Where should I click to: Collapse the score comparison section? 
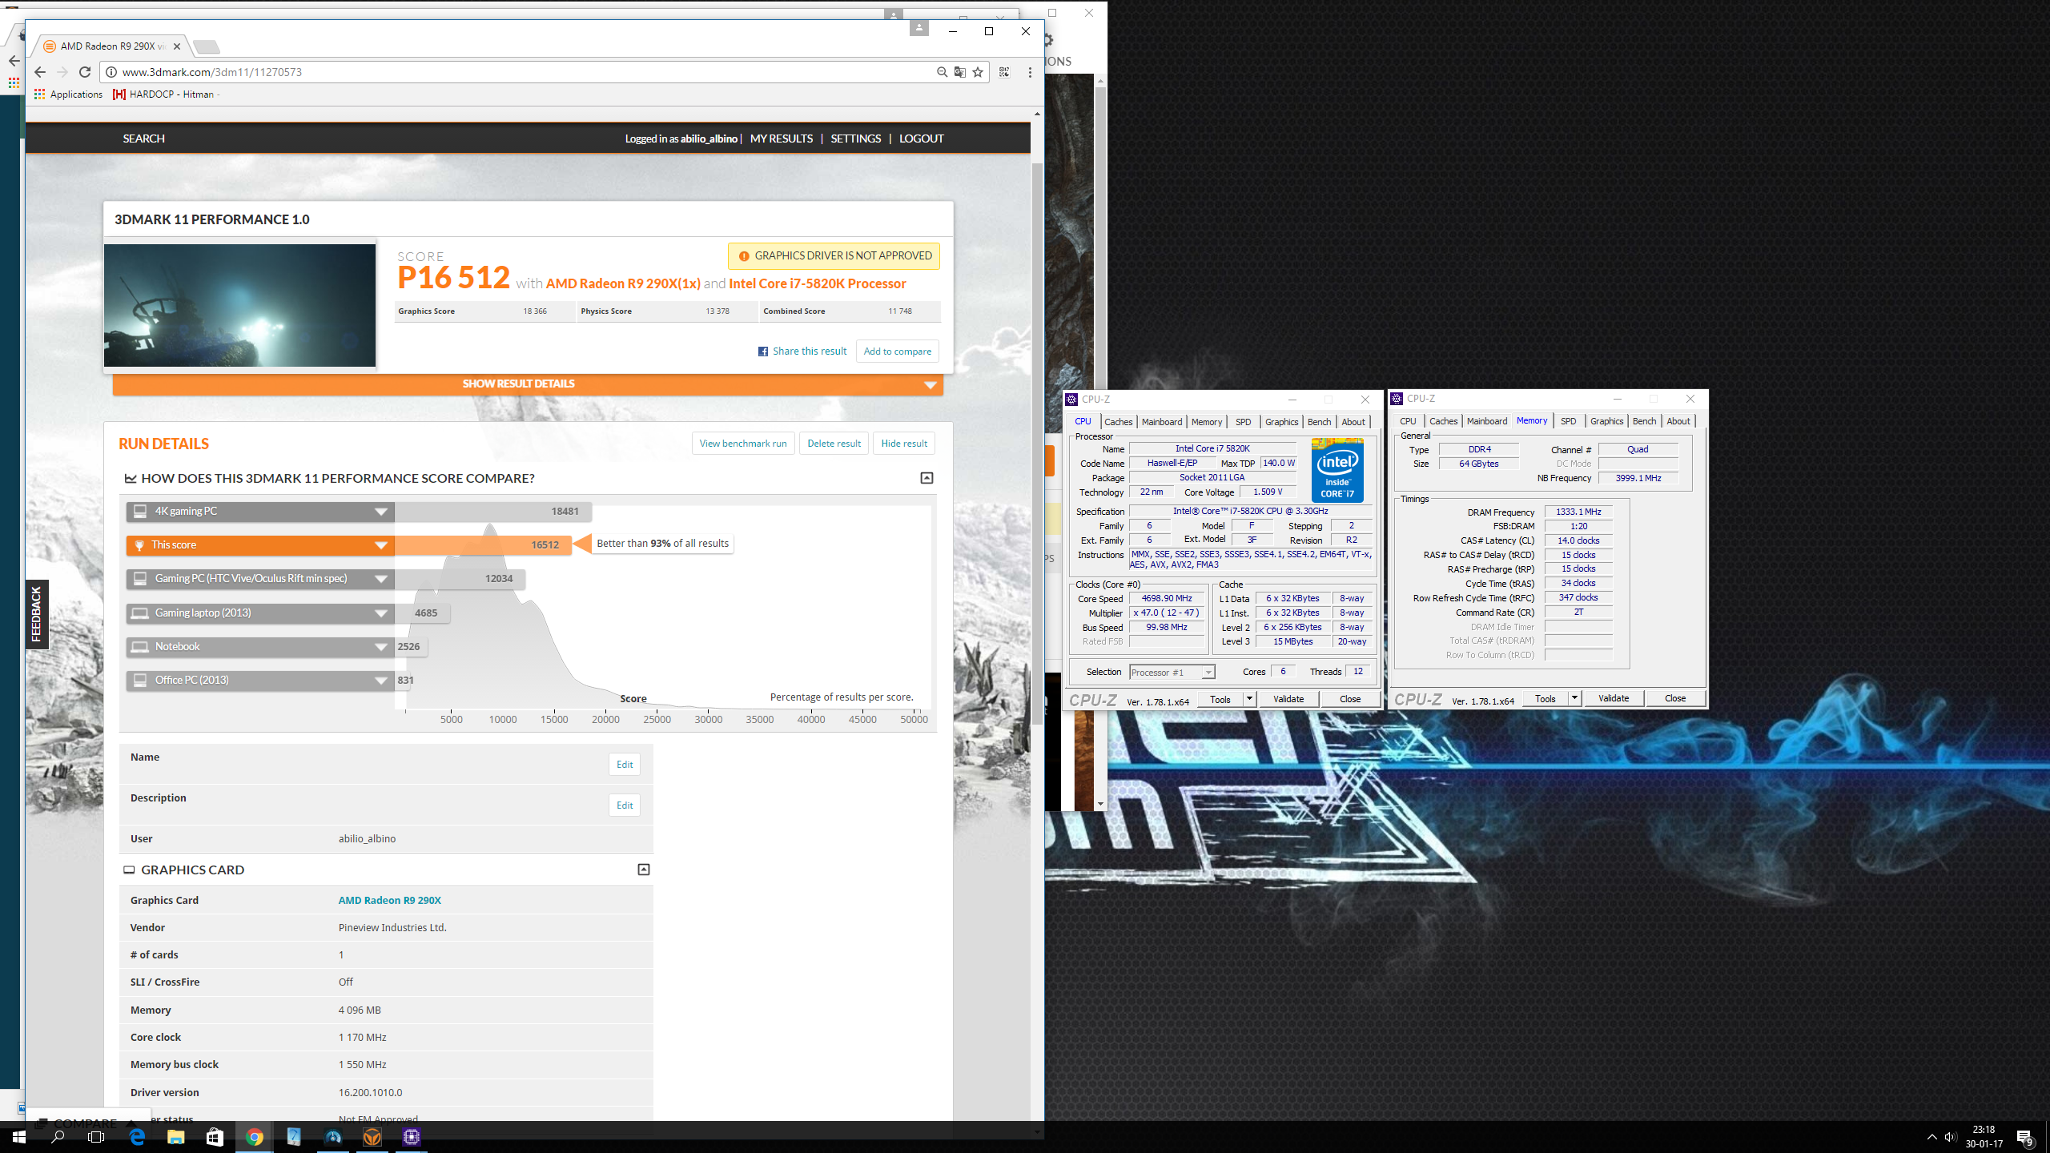coord(927,478)
